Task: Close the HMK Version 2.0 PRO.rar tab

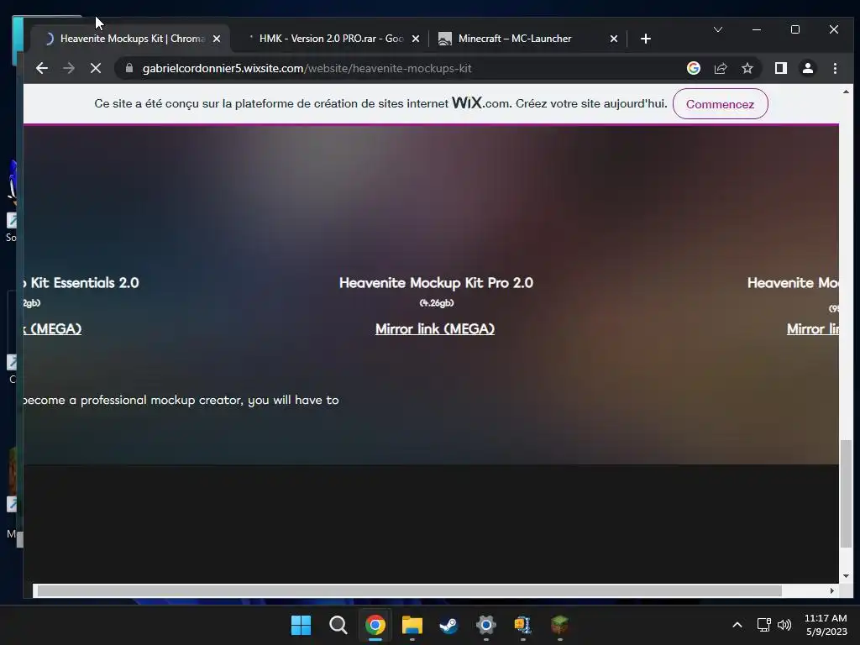Action: tap(416, 39)
